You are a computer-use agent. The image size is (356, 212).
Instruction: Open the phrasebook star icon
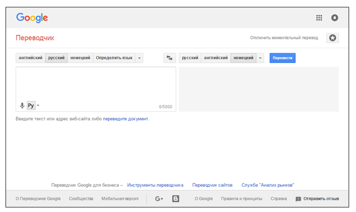pos(333,38)
